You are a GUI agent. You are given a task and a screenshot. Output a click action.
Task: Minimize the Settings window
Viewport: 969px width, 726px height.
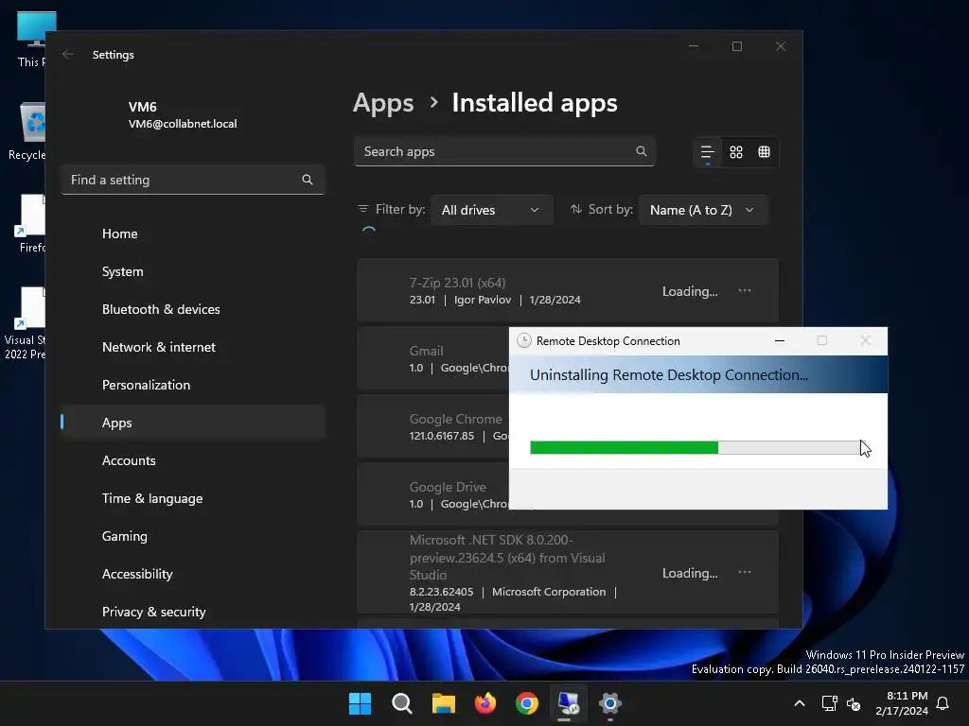pyautogui.click(x=694, y=46)
